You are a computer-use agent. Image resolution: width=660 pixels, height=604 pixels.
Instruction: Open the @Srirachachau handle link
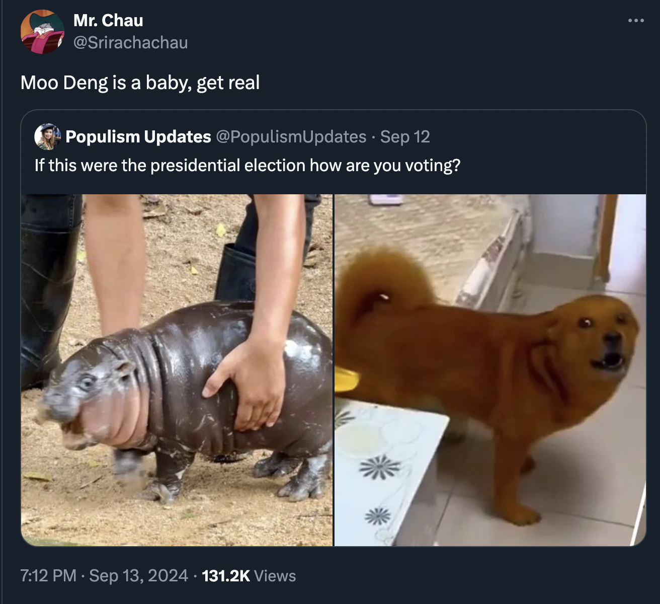pyautogui.click(x=131, y=43)
